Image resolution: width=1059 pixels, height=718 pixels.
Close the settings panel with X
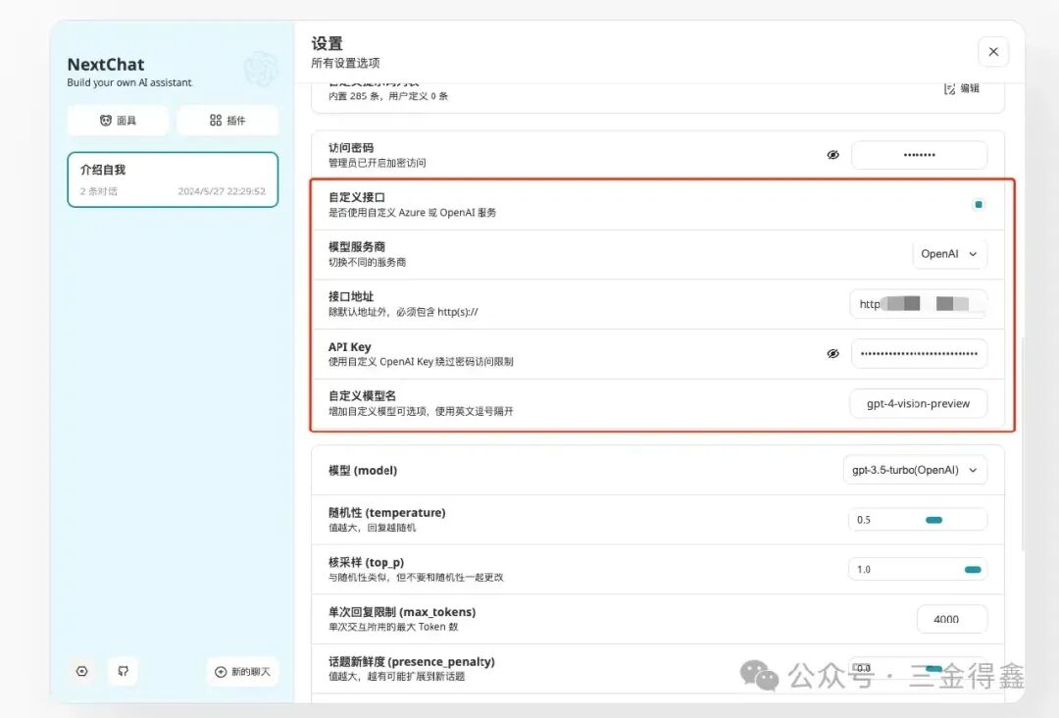click(993, 52)
